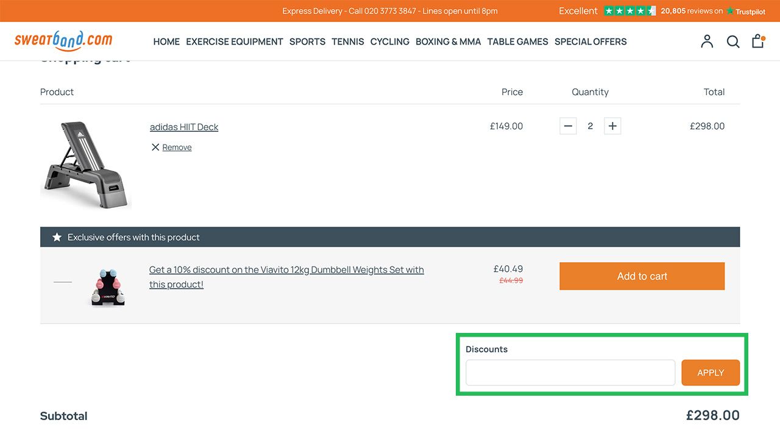Click the sweatband.com logo
This screenshot has width=780, height=439.
pos(63,41)
